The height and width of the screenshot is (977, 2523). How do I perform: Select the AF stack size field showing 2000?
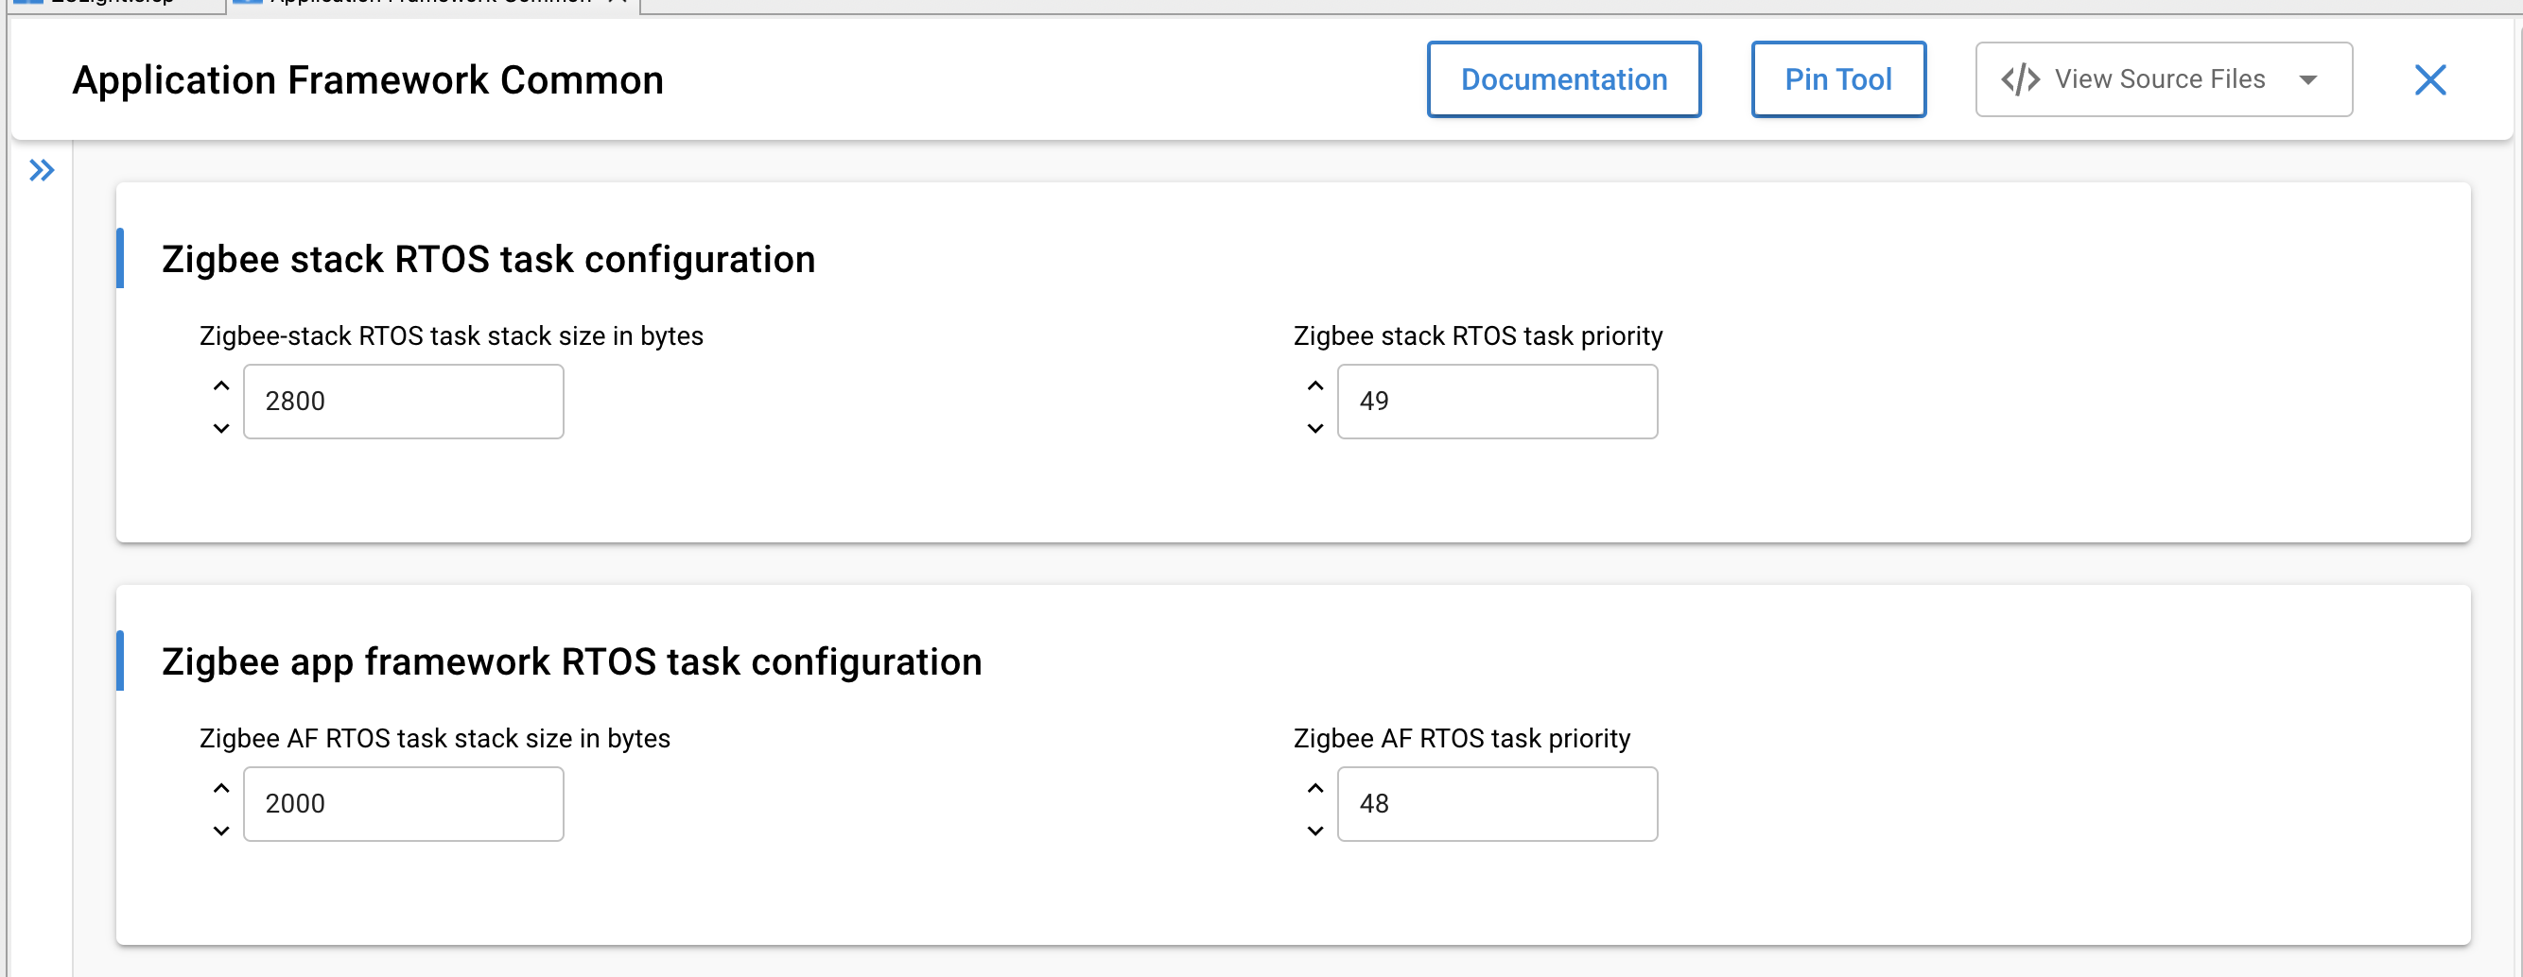(x=404, y=804)
